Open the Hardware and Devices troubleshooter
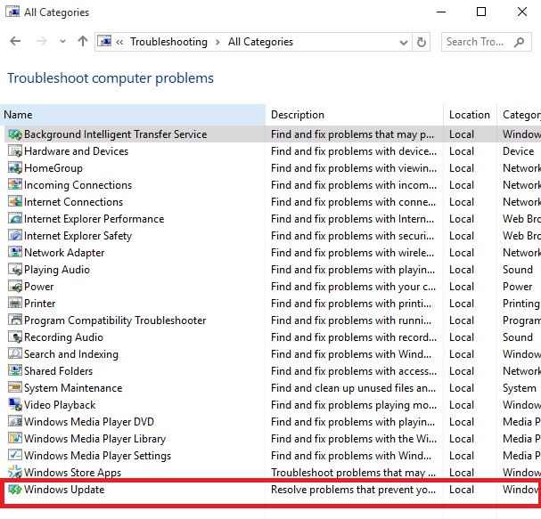 77,151
